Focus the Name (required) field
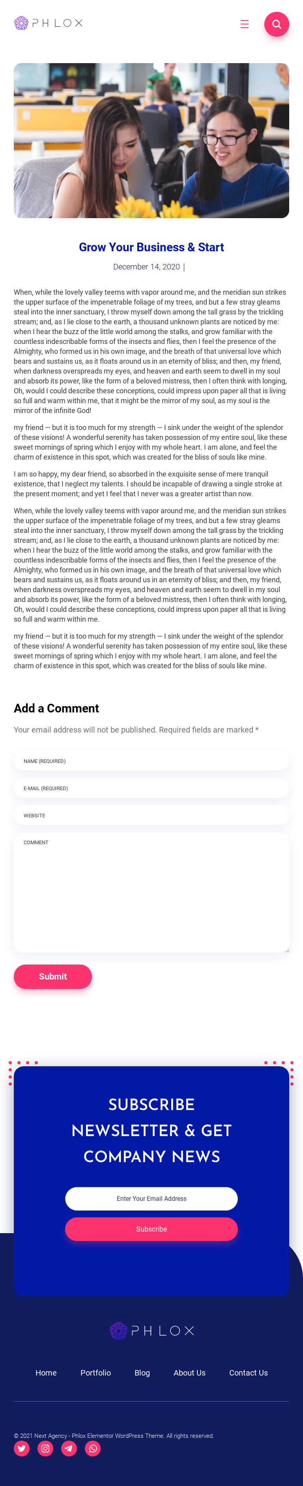Image resolution: width=303 pixels, height=1486 pixels. pos(151,761)
